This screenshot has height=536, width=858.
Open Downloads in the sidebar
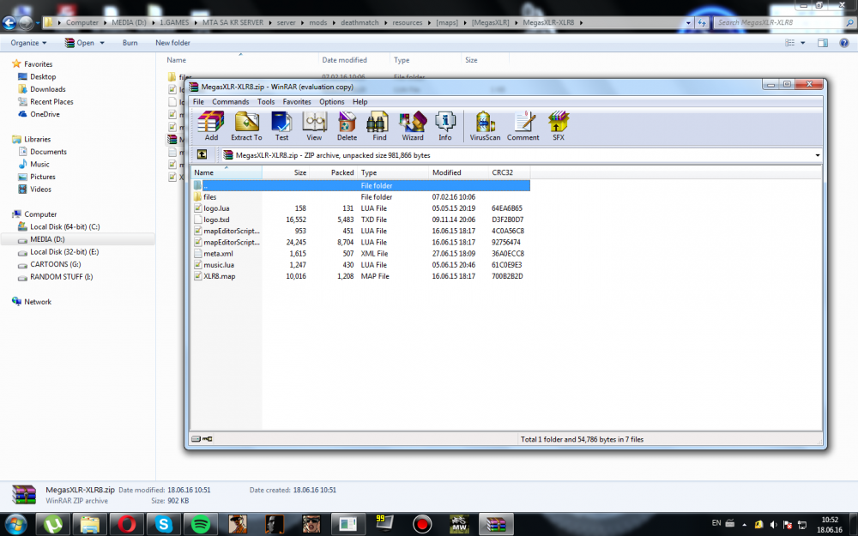click(x=47, y=89)
